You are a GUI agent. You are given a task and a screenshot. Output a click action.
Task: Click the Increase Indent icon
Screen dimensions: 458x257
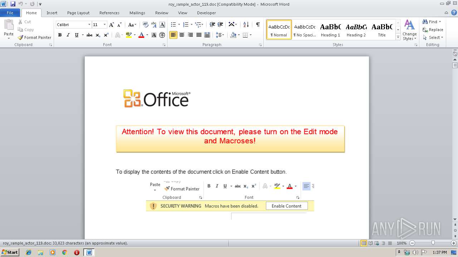click(x=220, y=25)
